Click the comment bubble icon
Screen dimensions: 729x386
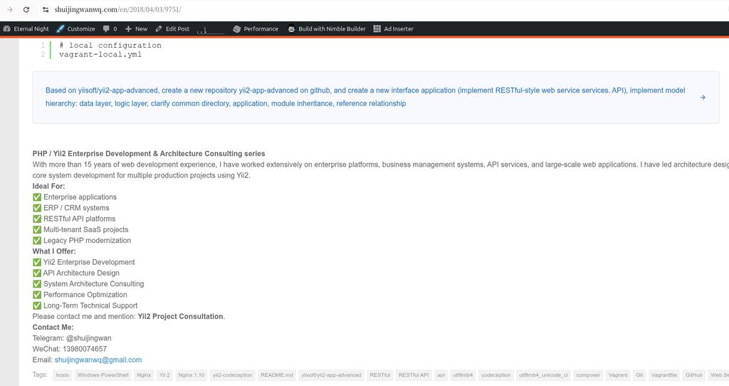click(107, 28)
